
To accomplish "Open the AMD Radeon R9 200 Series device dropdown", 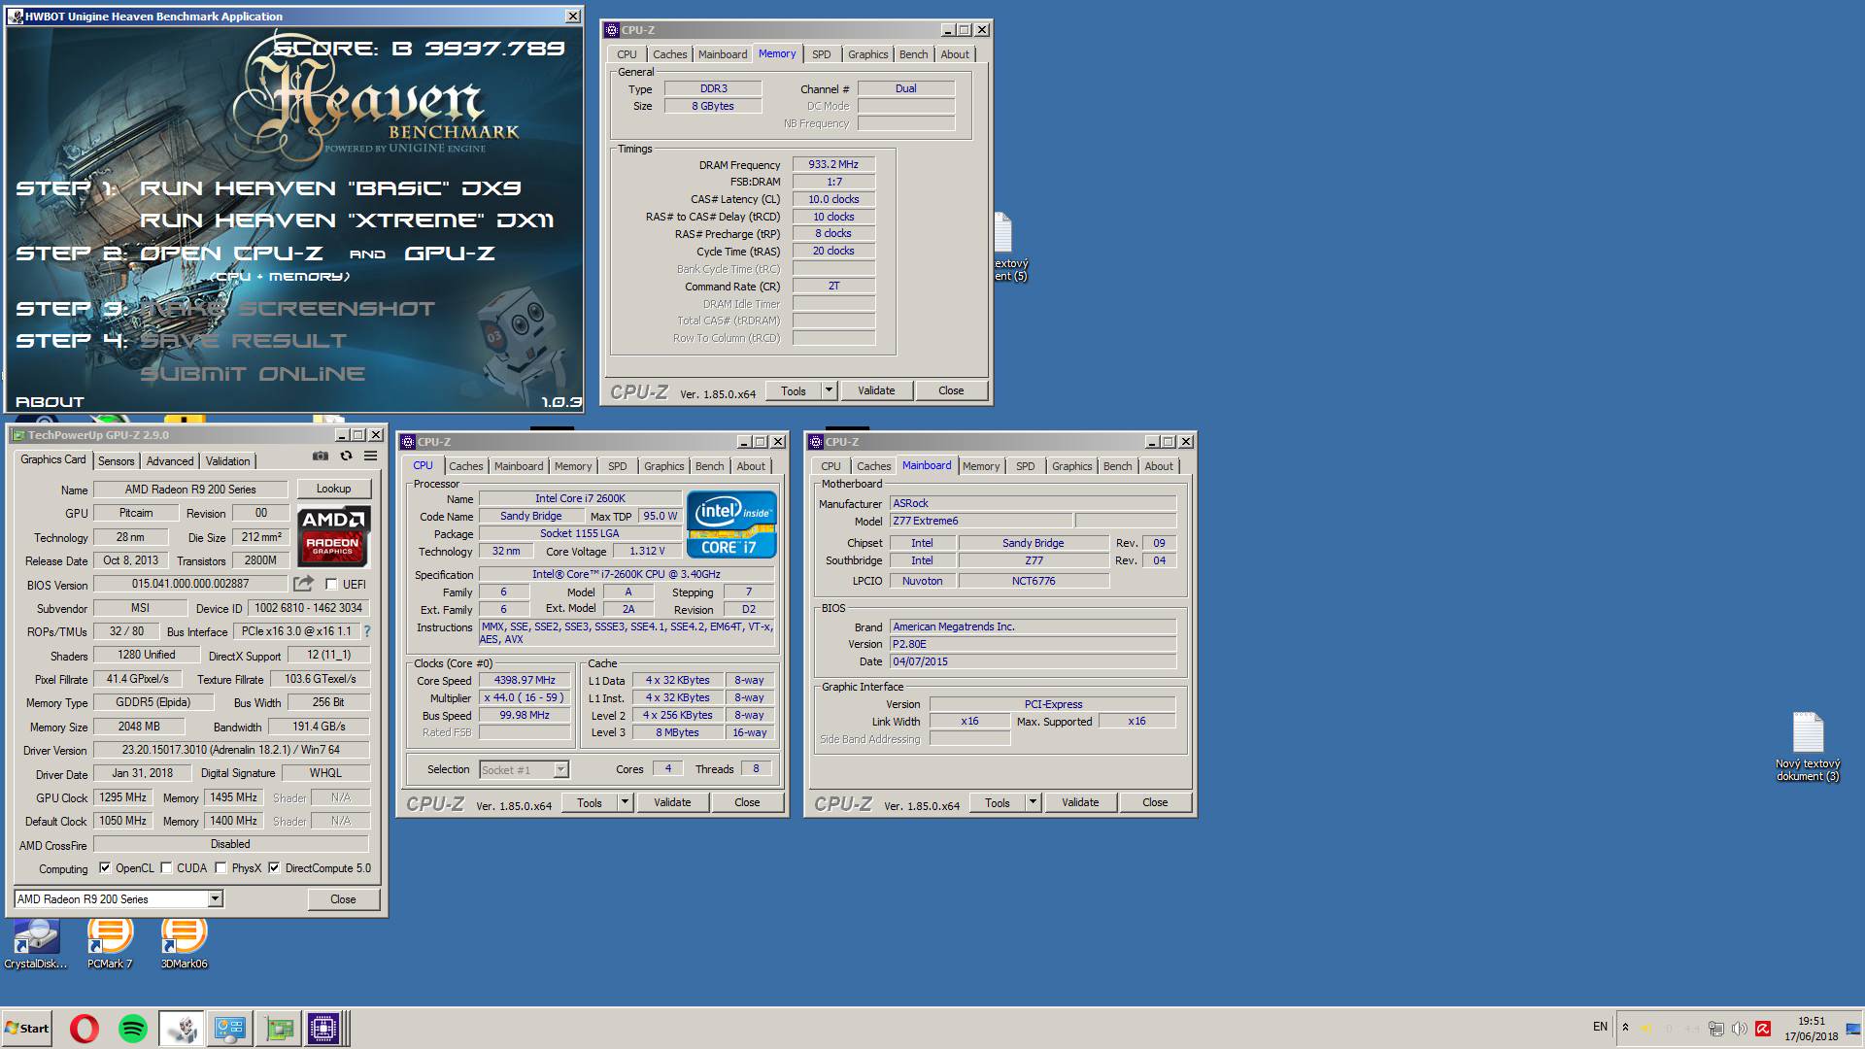I will coord(215,899).
